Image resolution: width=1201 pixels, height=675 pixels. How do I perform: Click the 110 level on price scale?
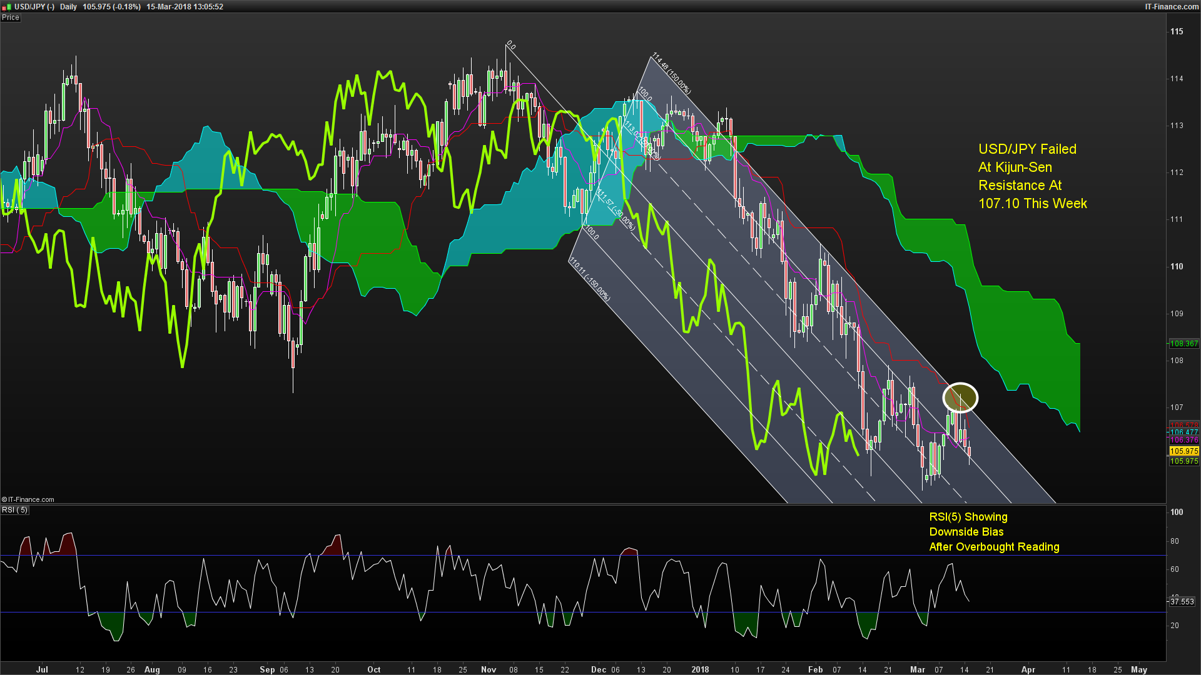coord(1177,266)
